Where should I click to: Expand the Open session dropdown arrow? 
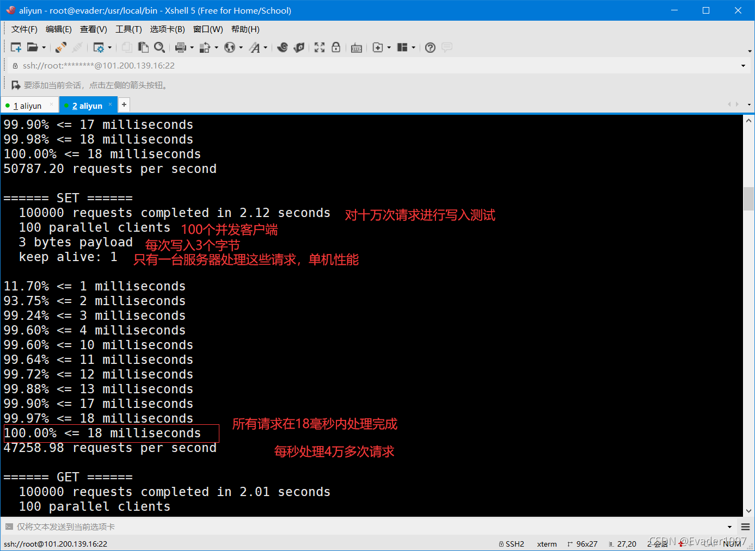(x=44, y=47)
